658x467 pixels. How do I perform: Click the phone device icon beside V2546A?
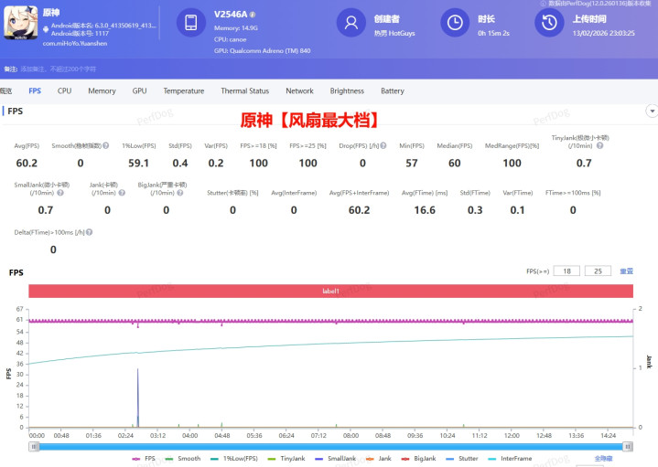191,25
